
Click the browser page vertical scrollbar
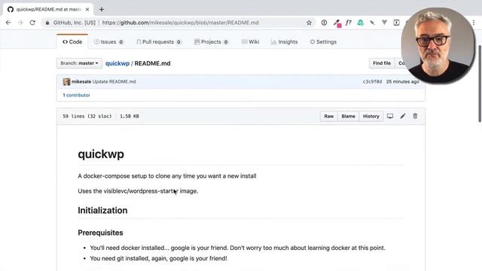pyautogui.click(x=480, y=84)
